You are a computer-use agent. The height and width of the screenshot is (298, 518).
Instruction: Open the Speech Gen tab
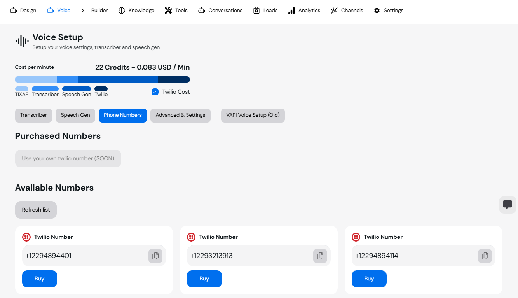pos(75,115)
